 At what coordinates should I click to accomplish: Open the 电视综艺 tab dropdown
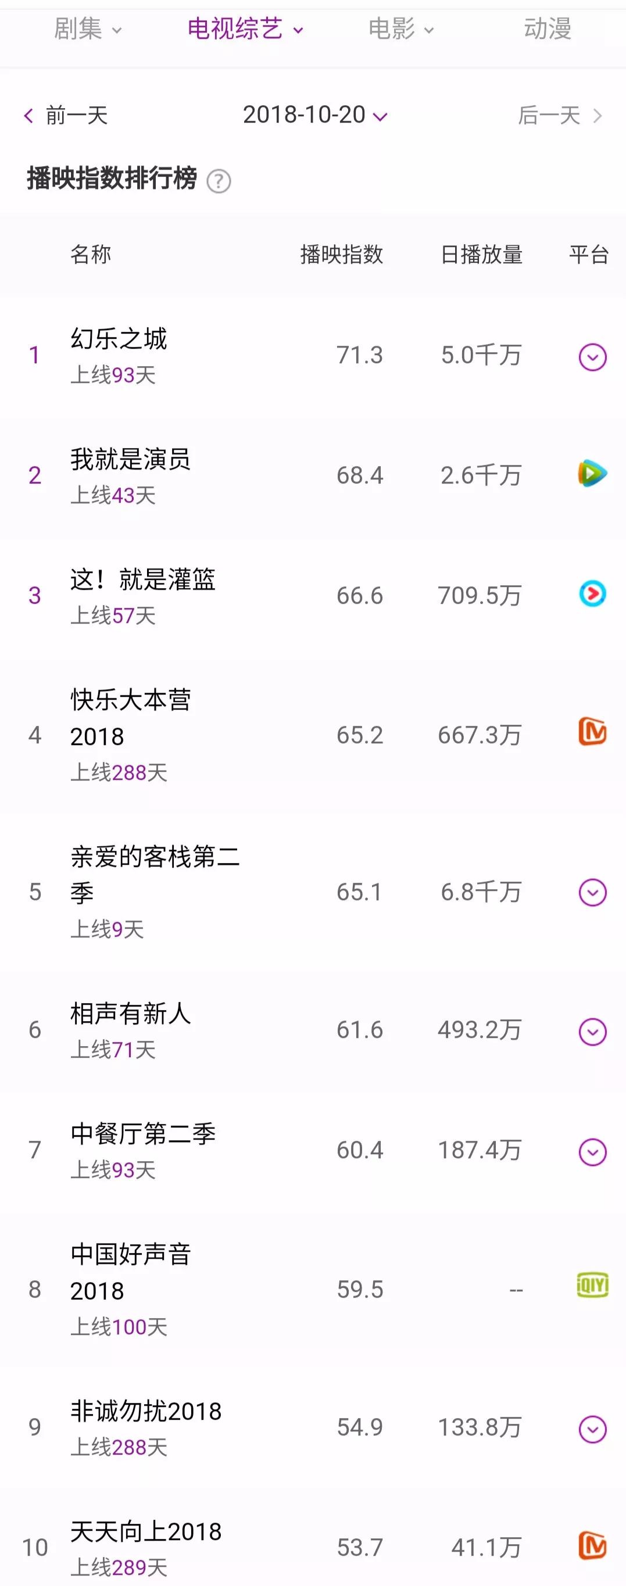tap(245, 29)
